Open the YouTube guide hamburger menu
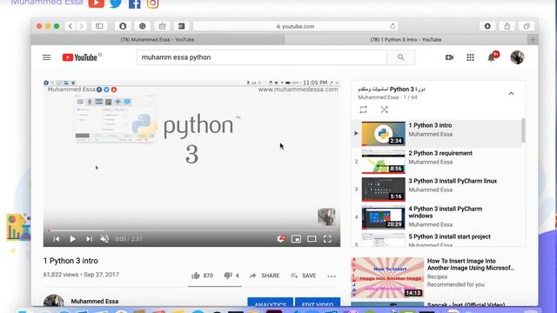The width and height of the screenshot is (557, 313). 46,57
